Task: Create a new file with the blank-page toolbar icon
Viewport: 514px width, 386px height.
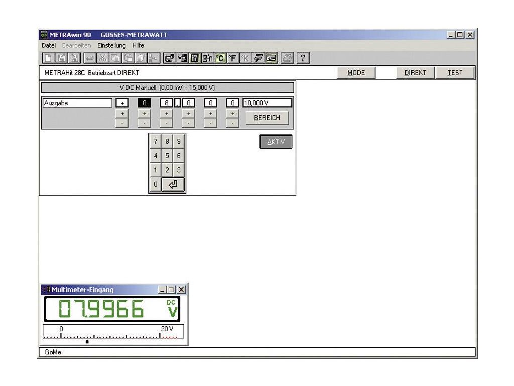Action: click(49, 58)
